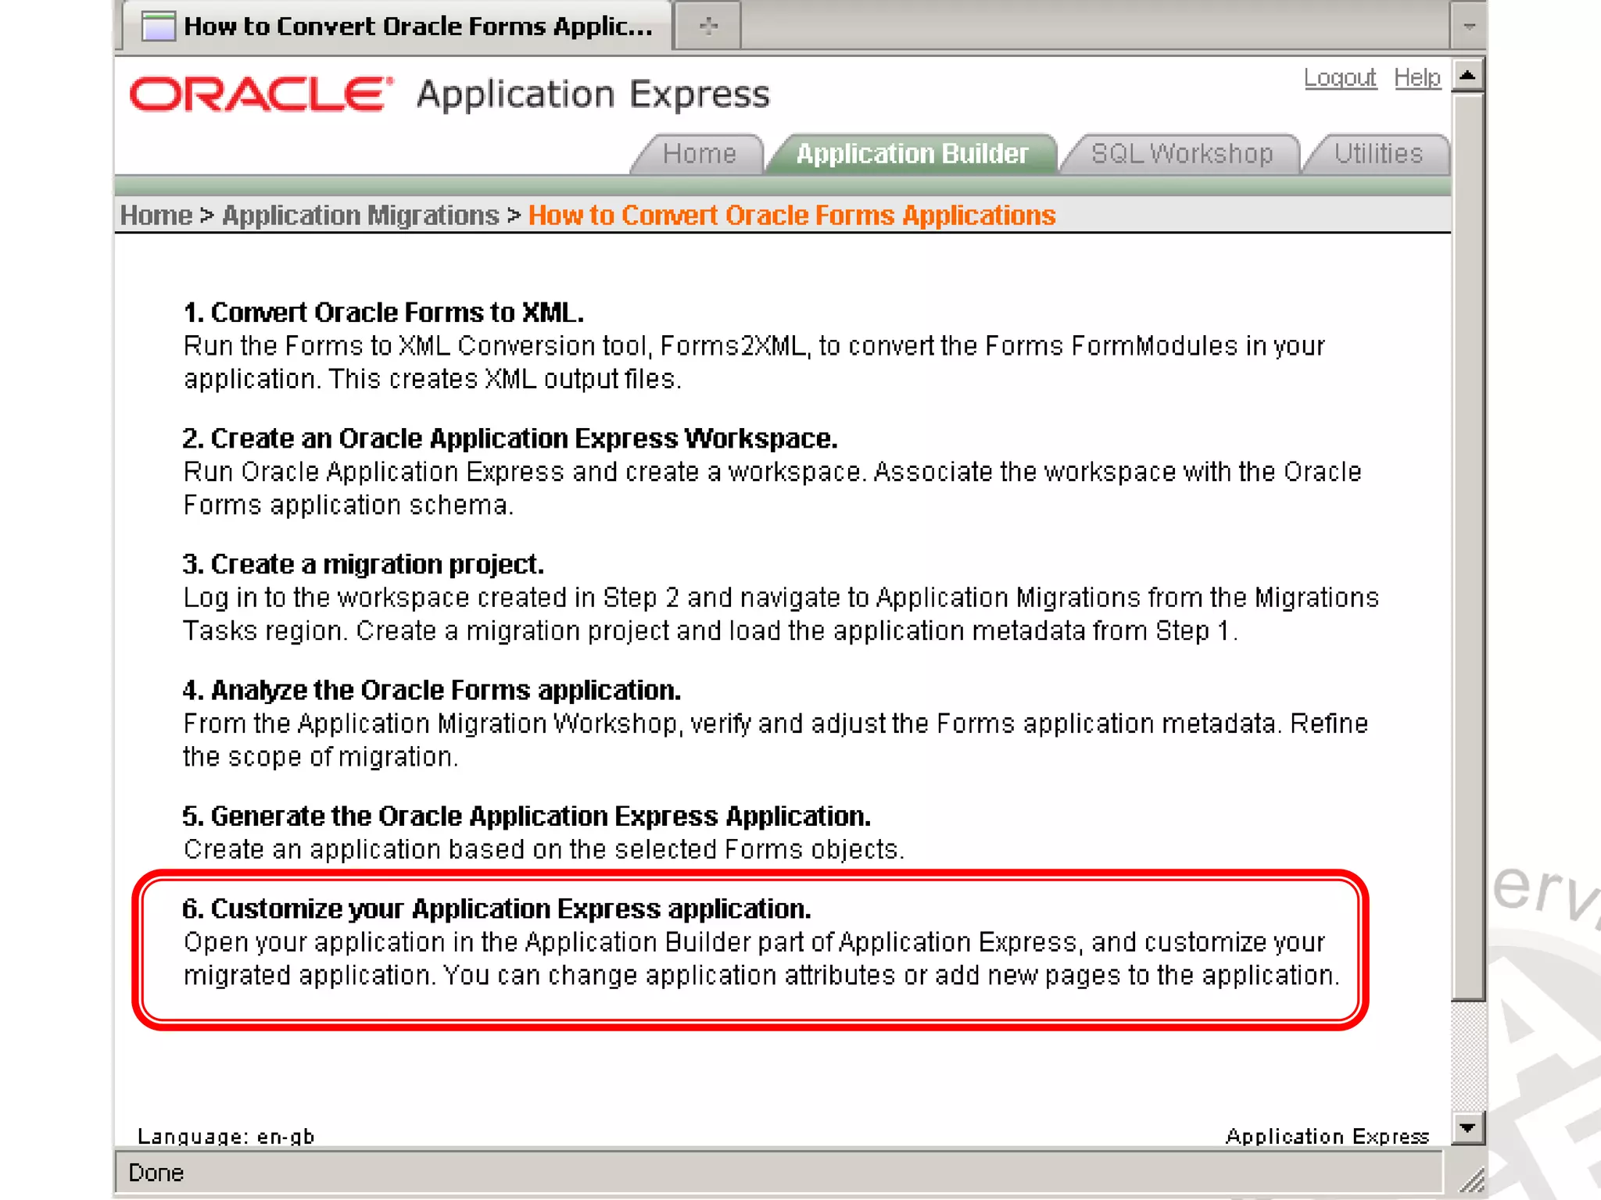The image size is (1601, 1200).
Task: Click the Logout link
Action: (x=1339, y=77)
